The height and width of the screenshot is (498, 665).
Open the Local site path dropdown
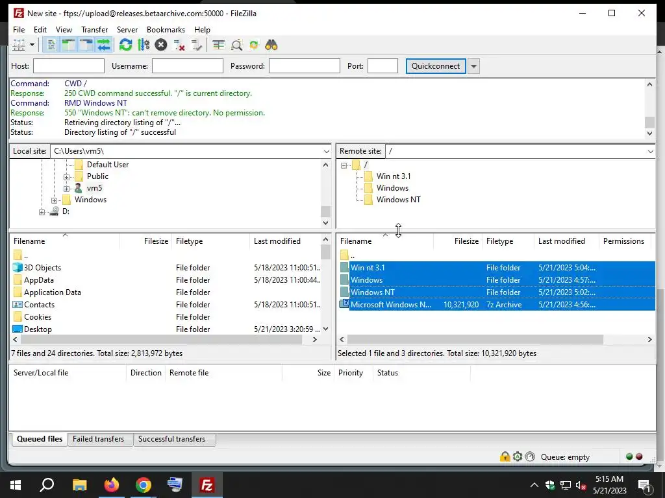326,151
